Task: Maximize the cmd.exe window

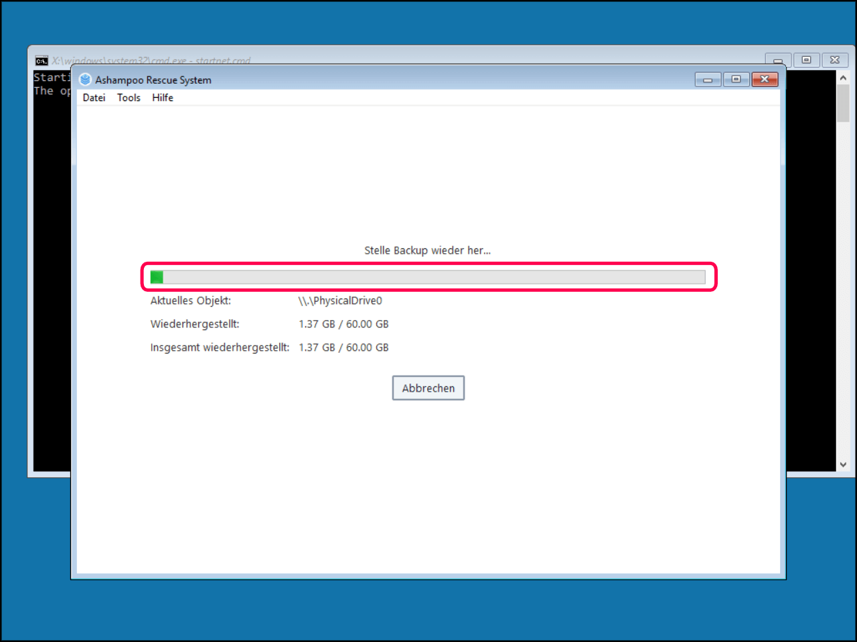Action: [x=807, y=60]
